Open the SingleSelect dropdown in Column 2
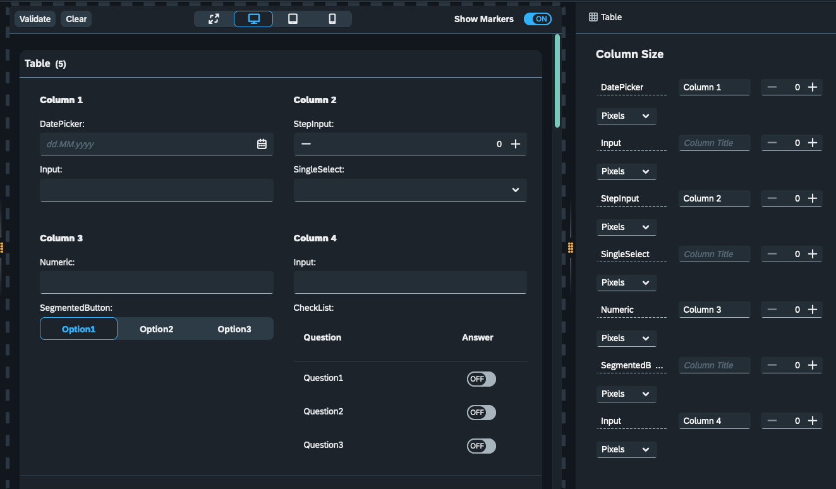Viewport: 836px width, 489px height. [x=515, y=190]
